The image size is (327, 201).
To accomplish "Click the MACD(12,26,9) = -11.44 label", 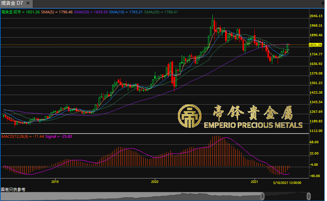I will pos(23,137).
